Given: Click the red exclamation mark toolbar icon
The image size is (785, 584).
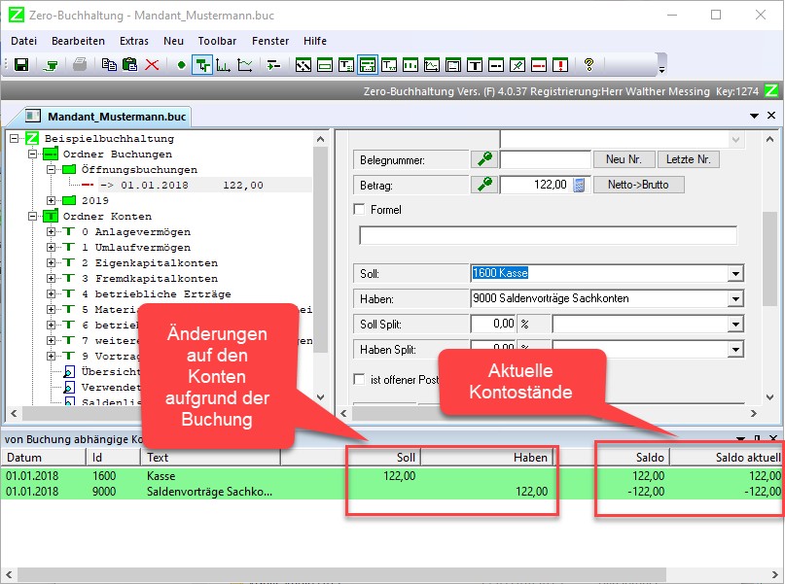Looking at the screenshot, I should coord(560,65).
